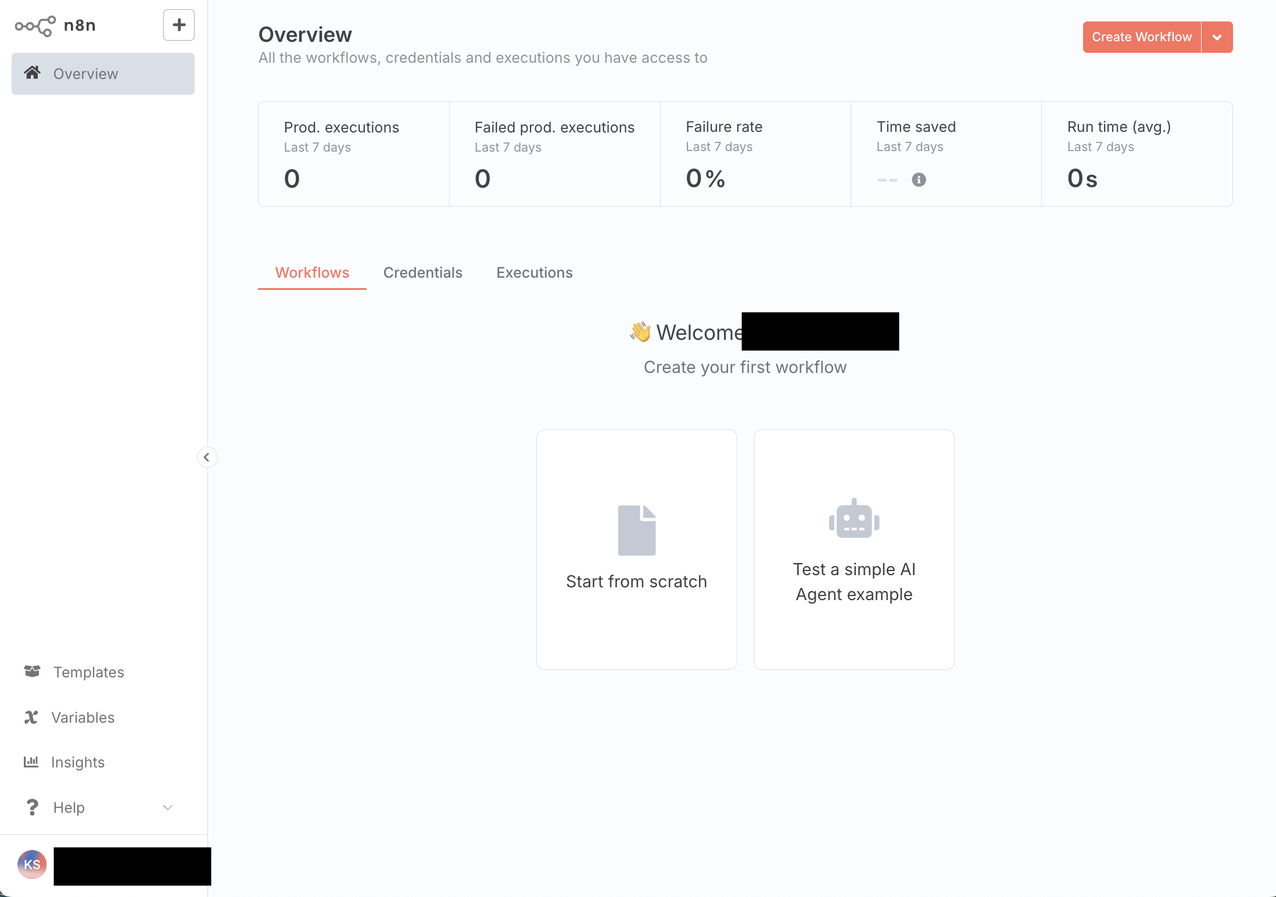The height and width of the screenshot is (897, 1276).
Task: Click the Templates box icon
Action: pyautogui.click(x=32, y=672)
